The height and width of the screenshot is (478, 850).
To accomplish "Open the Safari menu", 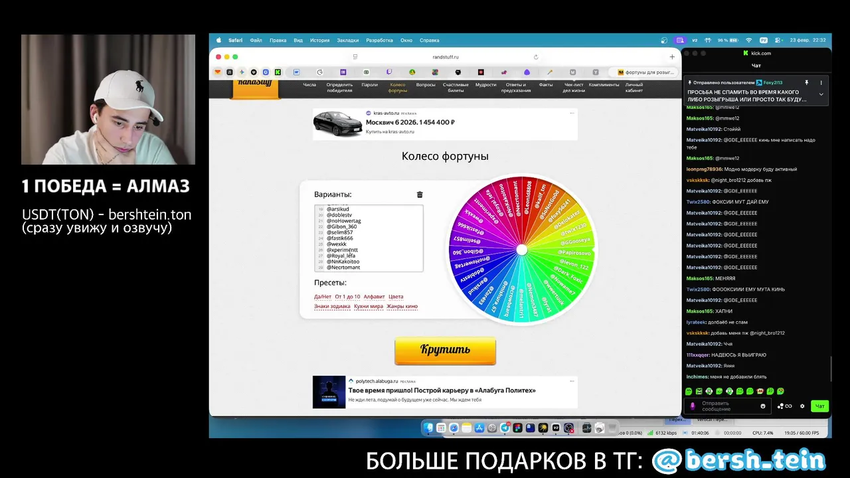I will (x=236, y=40).
